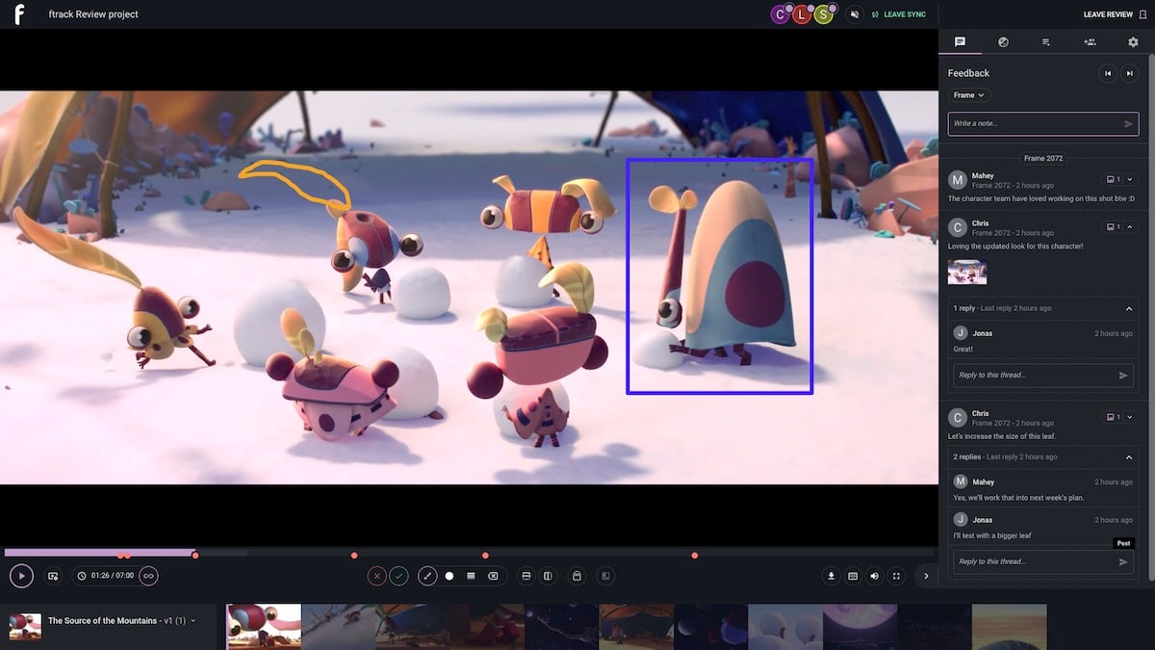Send the note in the Write a note field

pos(1129,123)
